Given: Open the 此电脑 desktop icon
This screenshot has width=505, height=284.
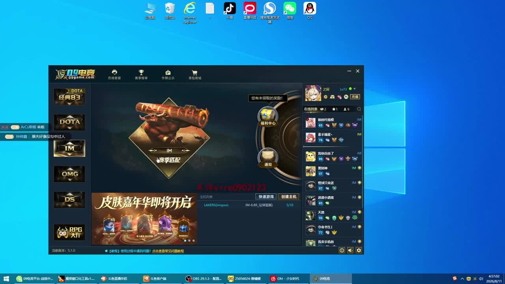Looking at the screenshot, I should click(x=150, y=11).
